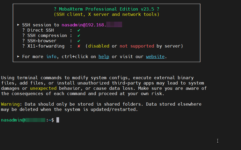This screenshot has width=241, height=150.
Task: Click the yellow word 'unexpected' in the notice
Action: coord(43,88)
